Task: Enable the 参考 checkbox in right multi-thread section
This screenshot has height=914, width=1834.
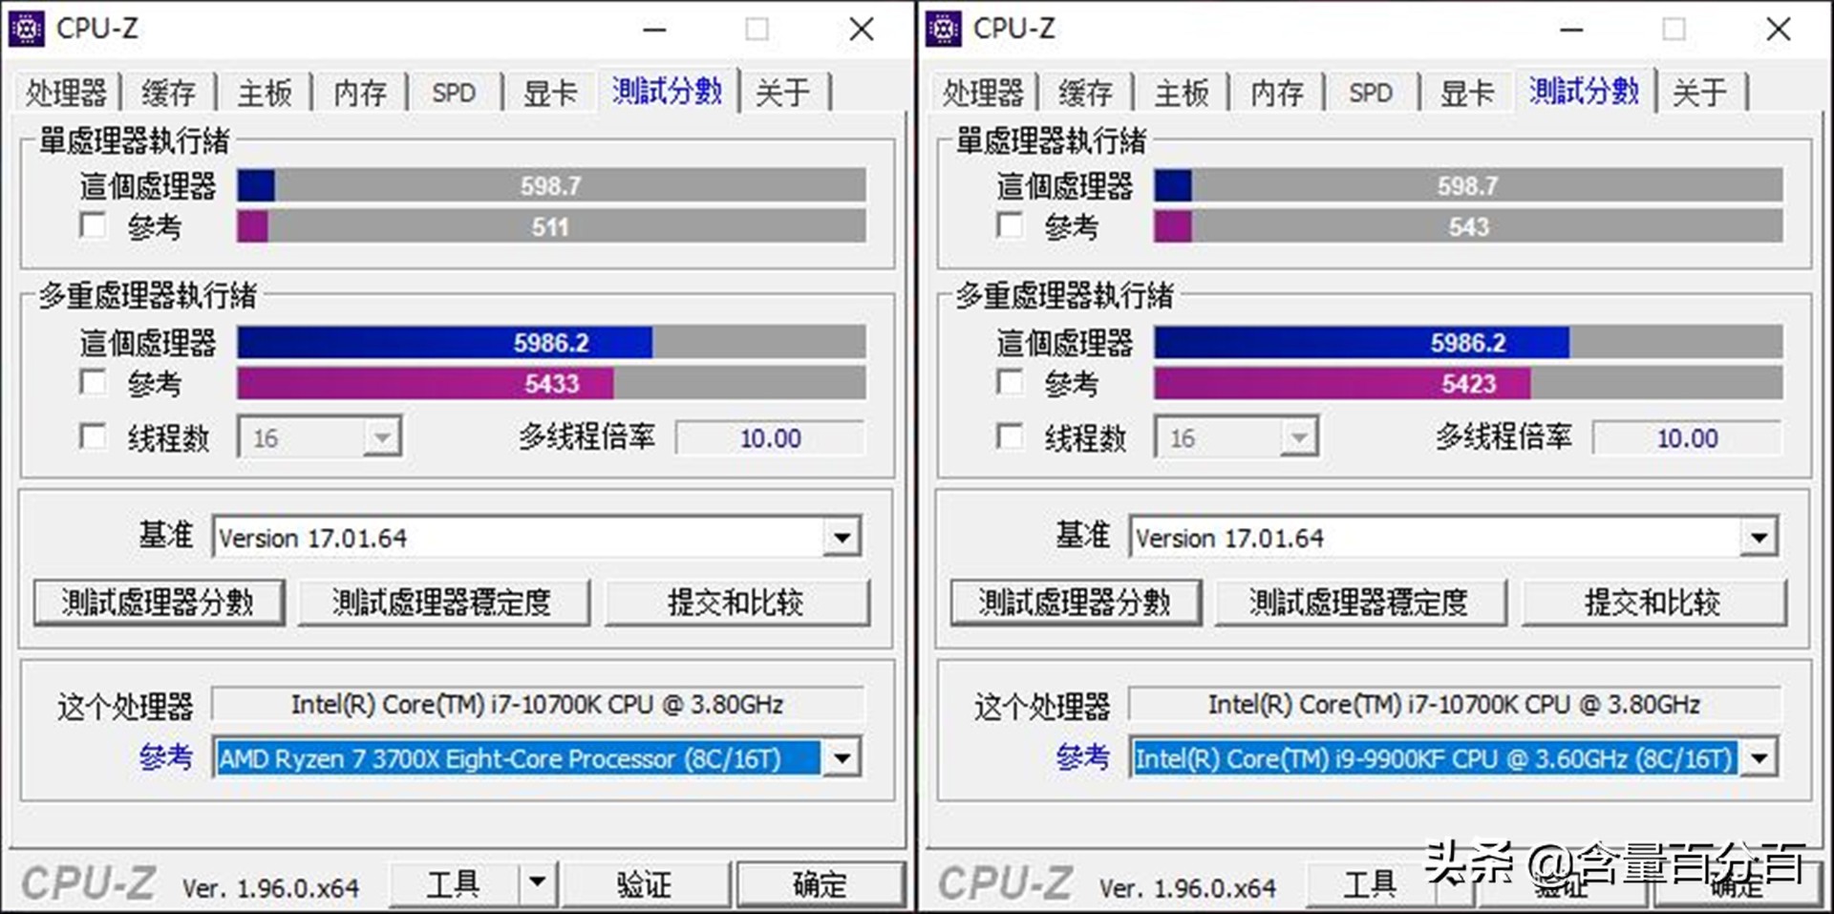Action: [1010, 381]
